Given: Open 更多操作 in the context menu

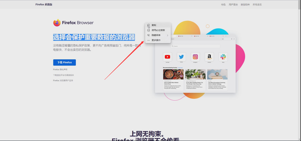Looking at the screenshot, I should (x=156, y=40).
